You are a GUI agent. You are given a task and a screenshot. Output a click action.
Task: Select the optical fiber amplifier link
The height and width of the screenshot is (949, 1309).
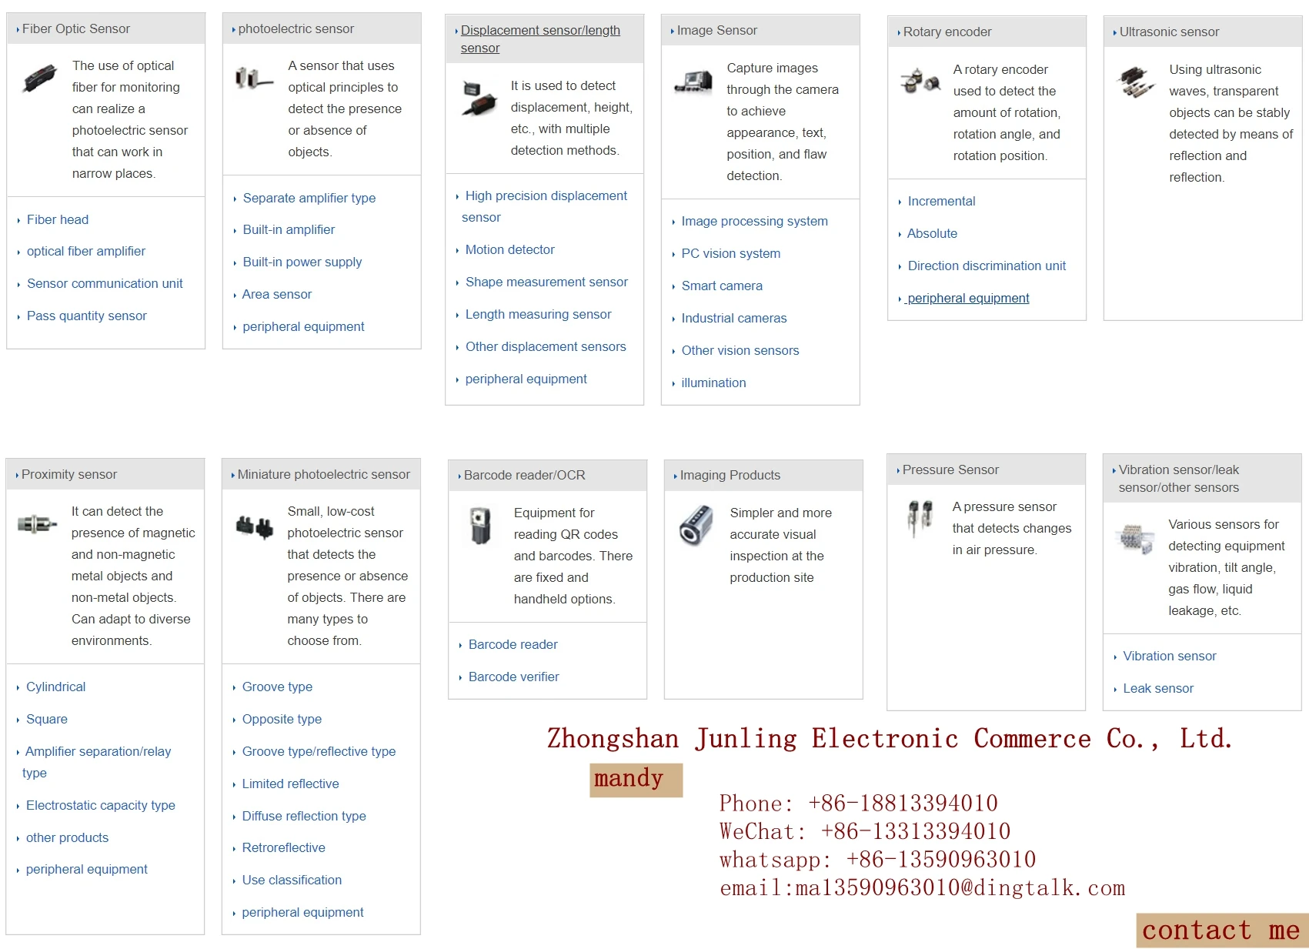[86, 251]
